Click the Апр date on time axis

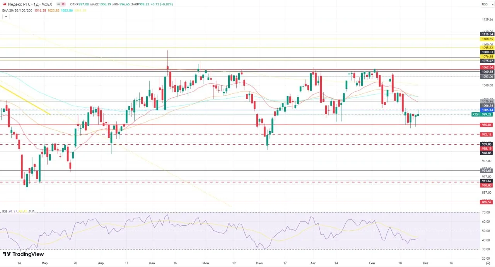101,263
